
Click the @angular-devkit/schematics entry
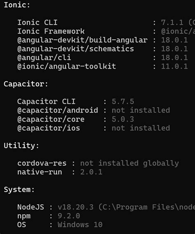pyautogui.click(x=76, y=49)
